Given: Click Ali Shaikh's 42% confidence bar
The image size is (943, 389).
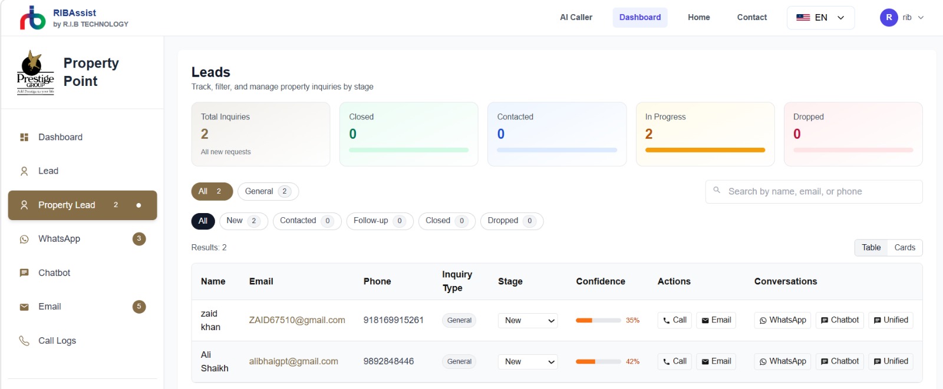Looking at the screenshot, I should pyautogui.click(x=598, y=362).
